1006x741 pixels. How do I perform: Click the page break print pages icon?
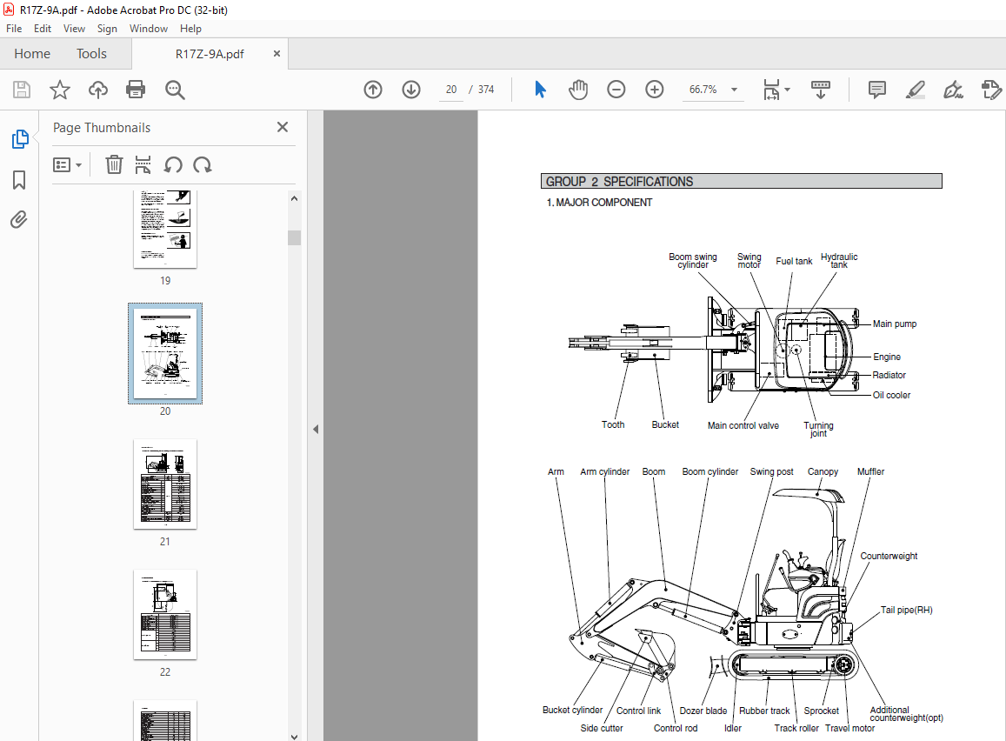[x=143, y=165]
